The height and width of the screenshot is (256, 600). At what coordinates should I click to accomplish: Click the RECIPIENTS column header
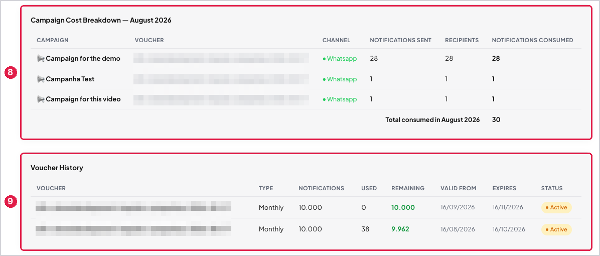pos(462,40)
